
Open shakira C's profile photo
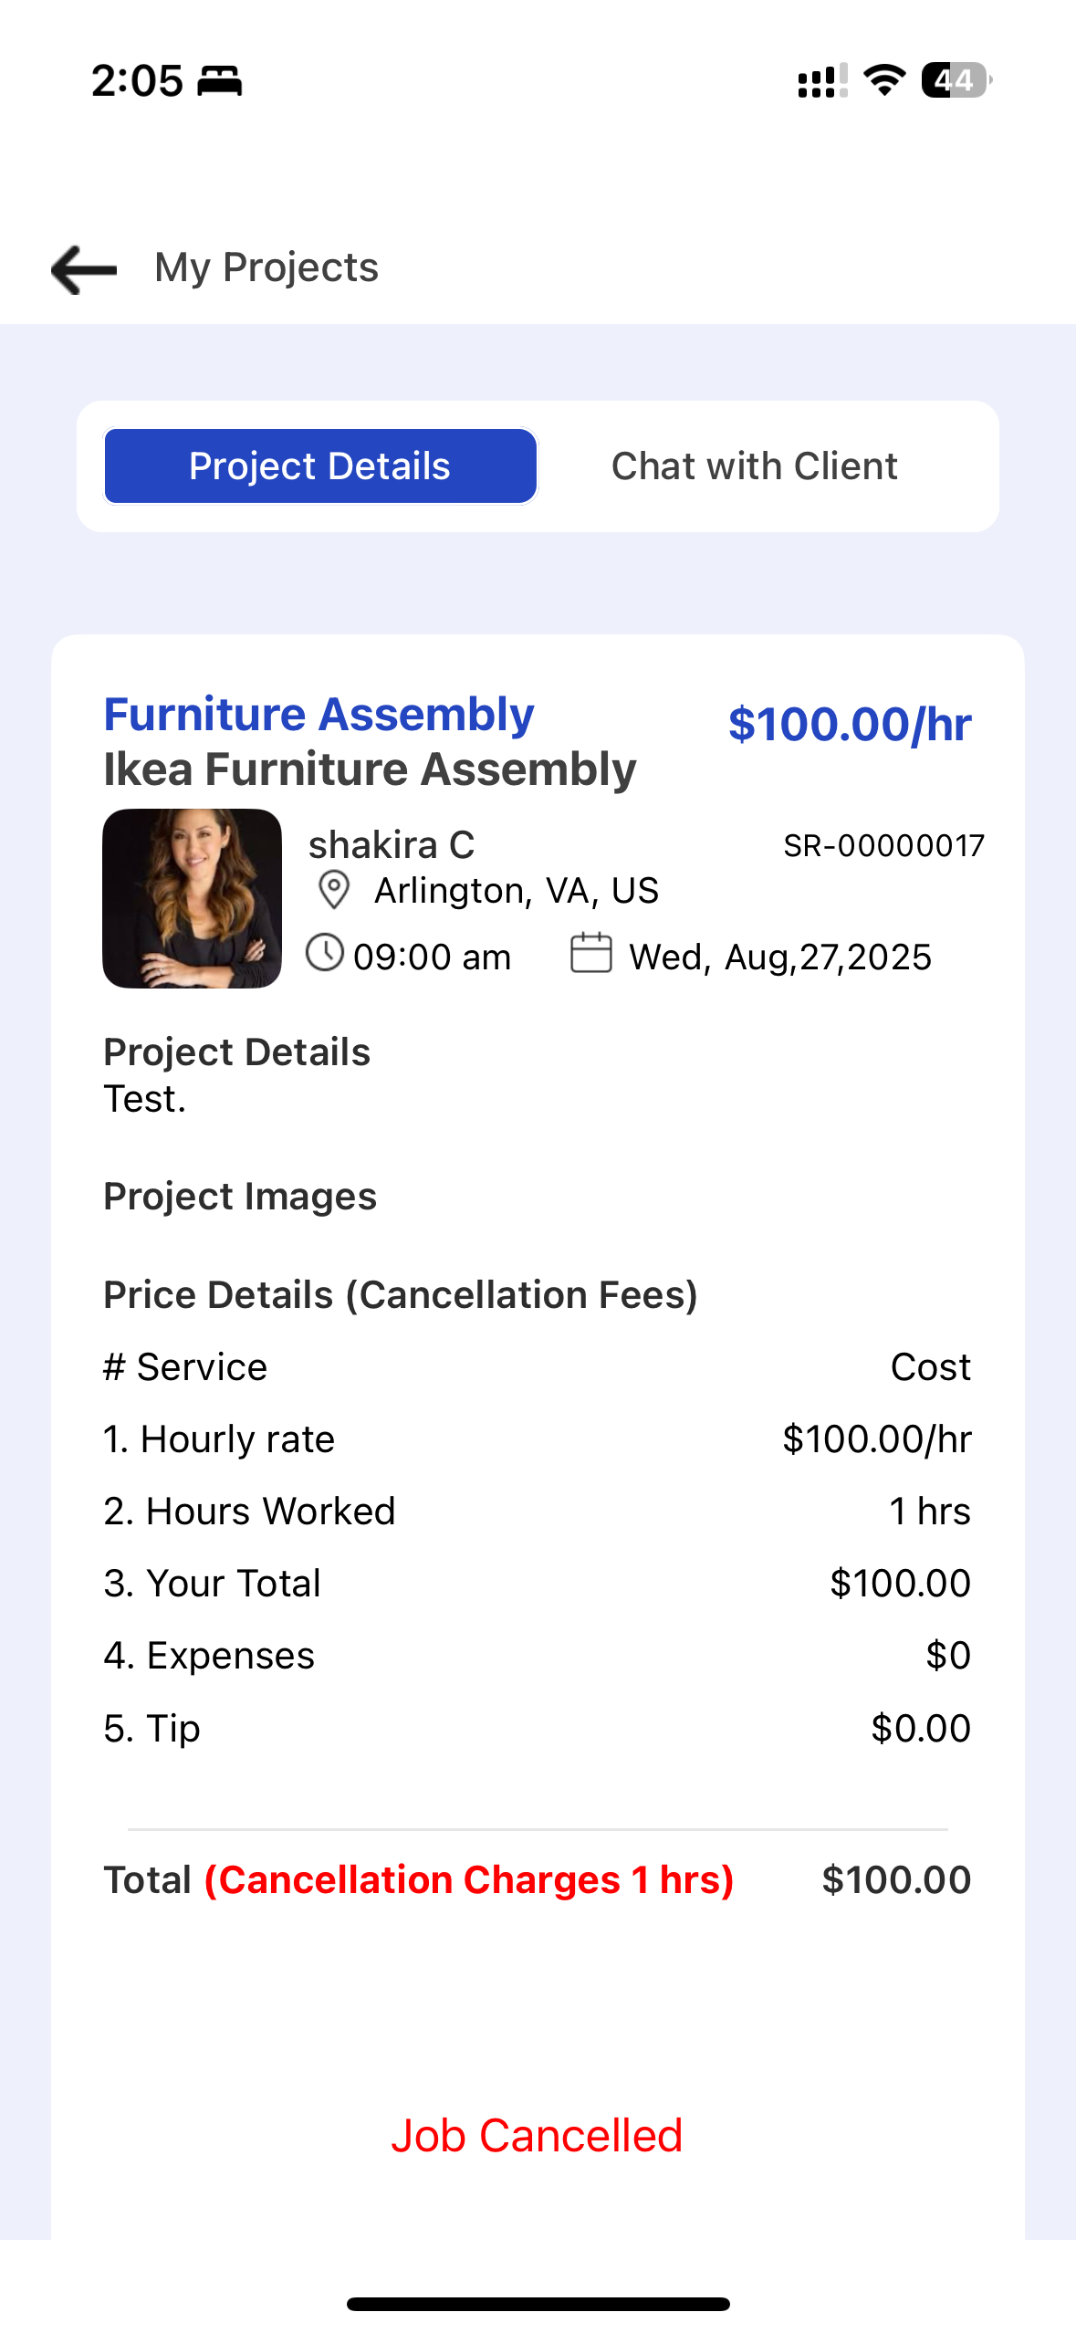(192, 898)
